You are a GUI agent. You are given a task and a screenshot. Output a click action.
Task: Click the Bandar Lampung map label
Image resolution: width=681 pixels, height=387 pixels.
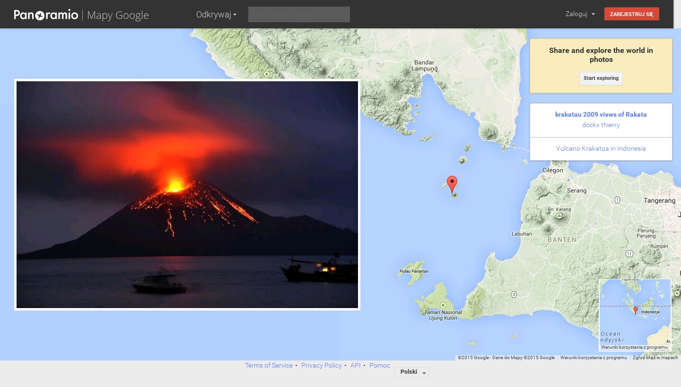pyautogui.click(x=425, y=65)
